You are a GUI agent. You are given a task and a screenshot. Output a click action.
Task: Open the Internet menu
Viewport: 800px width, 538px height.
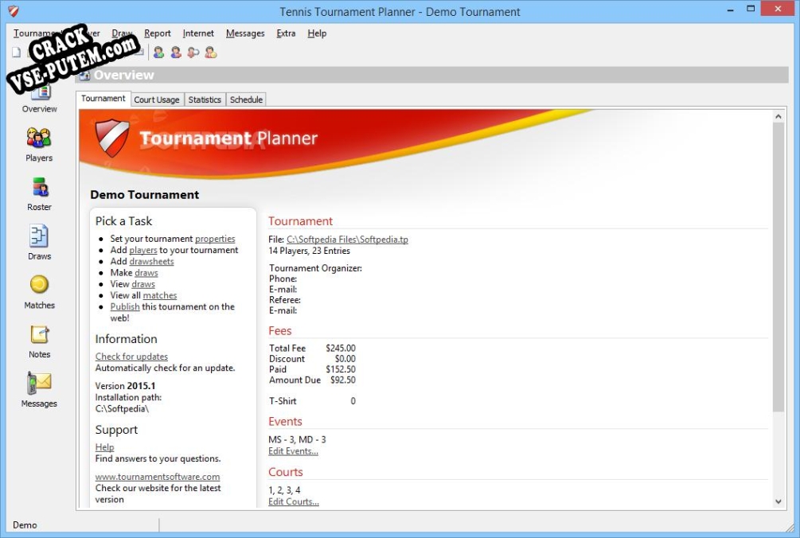point(198,33)
